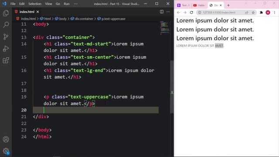Click the "text-uppercase" class value
Screen dimensions: 279x157
(x=89, y=97)
